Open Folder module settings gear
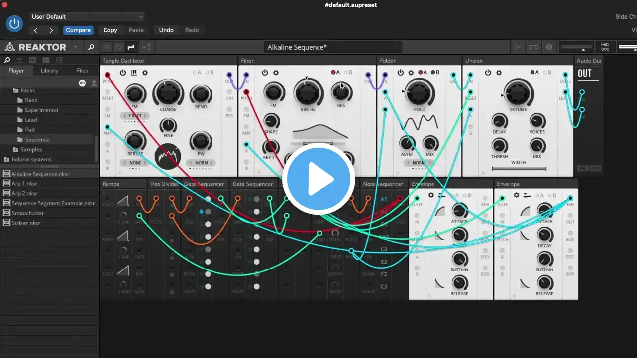Viewport: 637px width, 358px height. [x=411, y=73]
